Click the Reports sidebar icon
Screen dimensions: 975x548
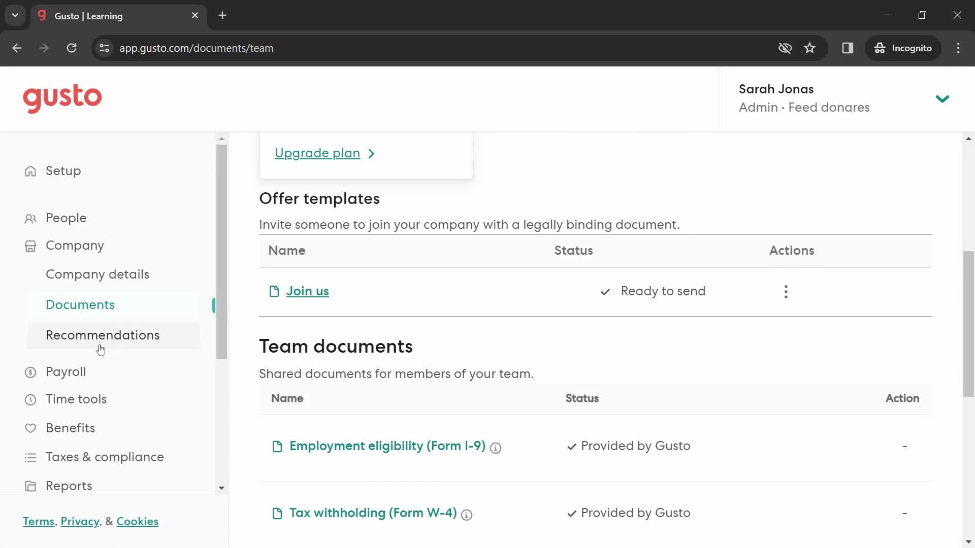30,486
